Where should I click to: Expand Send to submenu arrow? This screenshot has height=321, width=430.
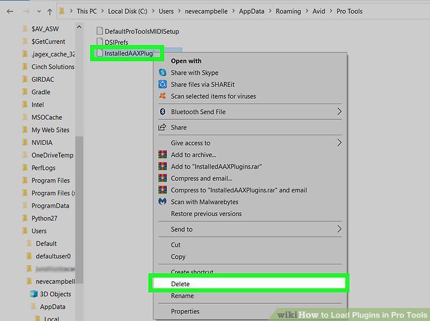coord(339,229)
